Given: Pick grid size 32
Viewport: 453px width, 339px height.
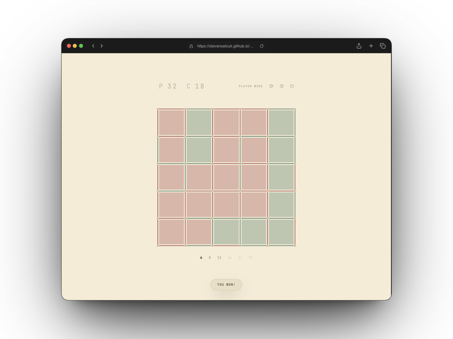Looking at the screenshot, I should pyautogui.click(x=250, y=258).
